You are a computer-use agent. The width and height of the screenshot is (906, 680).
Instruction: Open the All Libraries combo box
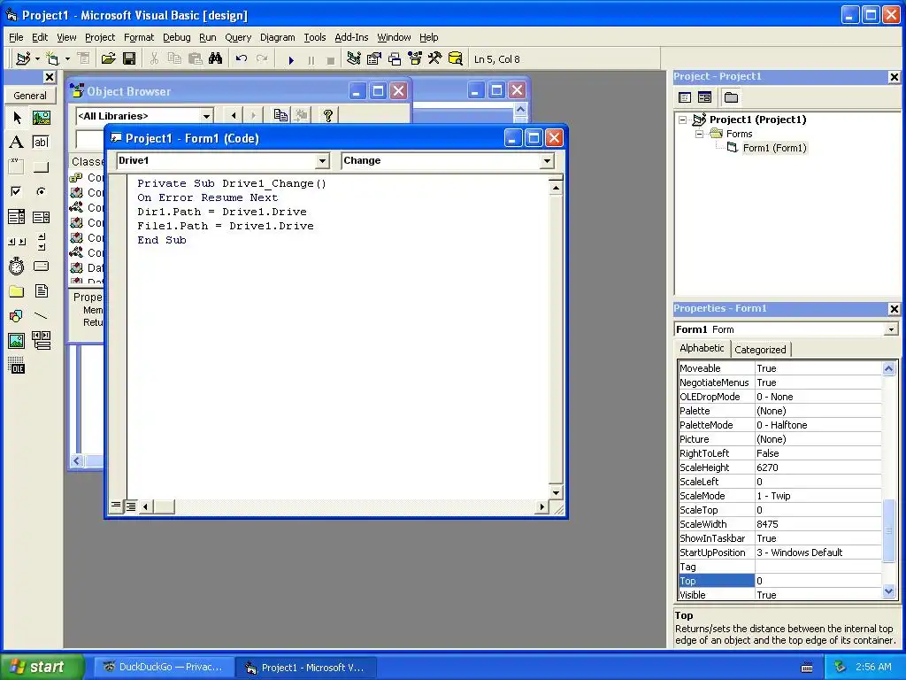206,116
